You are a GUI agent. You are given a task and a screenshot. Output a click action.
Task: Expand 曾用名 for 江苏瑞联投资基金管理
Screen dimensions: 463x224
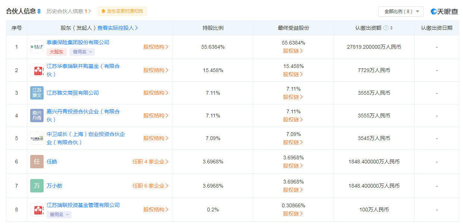[59, 214]
